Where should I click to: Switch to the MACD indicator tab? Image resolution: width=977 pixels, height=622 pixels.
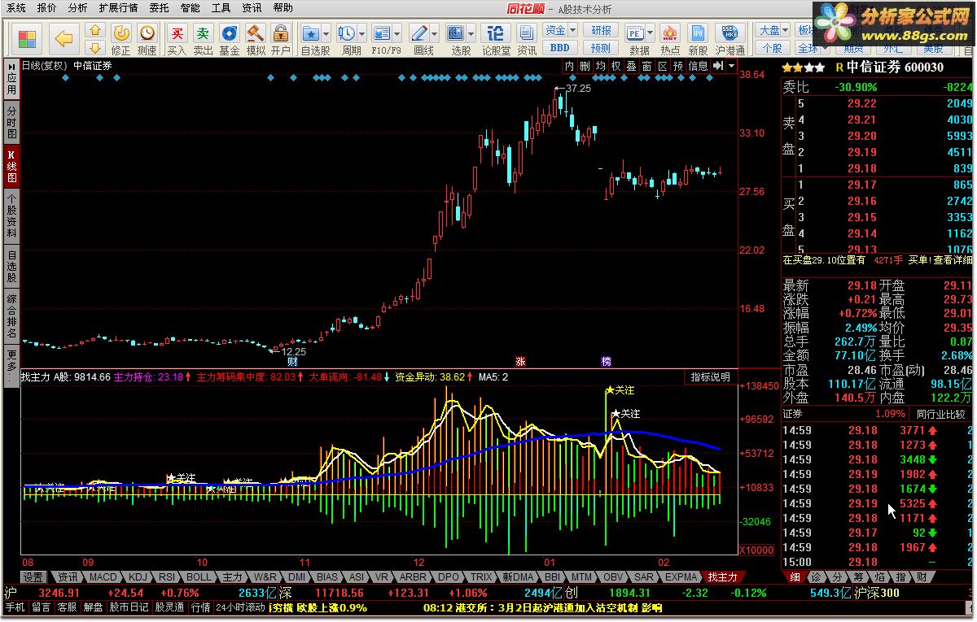[x=103, y=576]
